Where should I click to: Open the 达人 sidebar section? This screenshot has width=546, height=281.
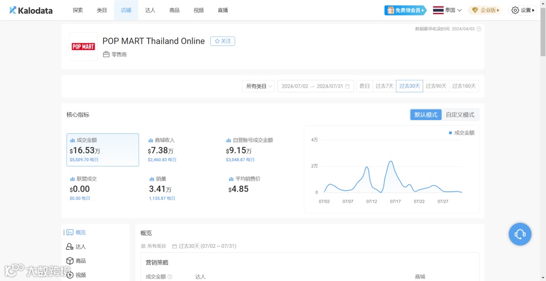tap(76, 247)
